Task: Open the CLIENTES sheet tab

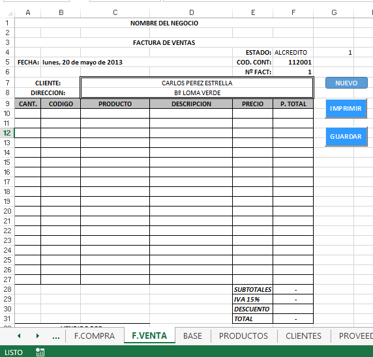Action: click(303, 336)
